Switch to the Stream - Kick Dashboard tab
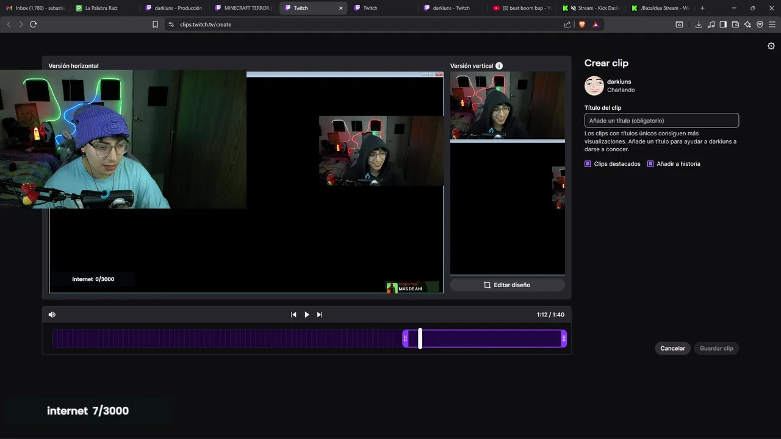The width and height of the screenshot is (781, 439). click(x=593, y=8)
